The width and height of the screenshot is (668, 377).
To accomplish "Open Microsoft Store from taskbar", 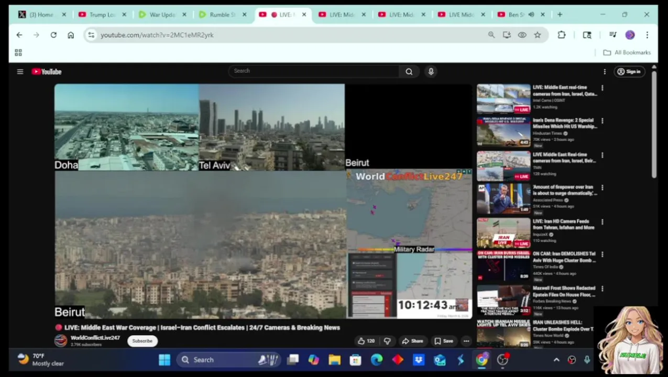I will (356, 360).
